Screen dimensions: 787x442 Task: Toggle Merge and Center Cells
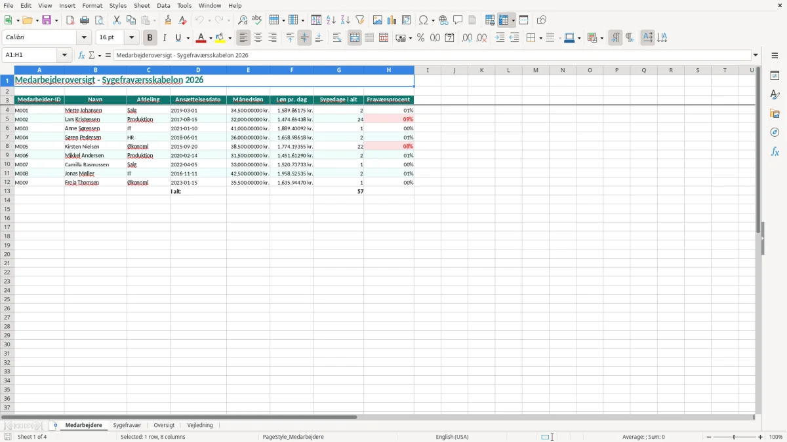pyautogui.click(x=355, y=38)
